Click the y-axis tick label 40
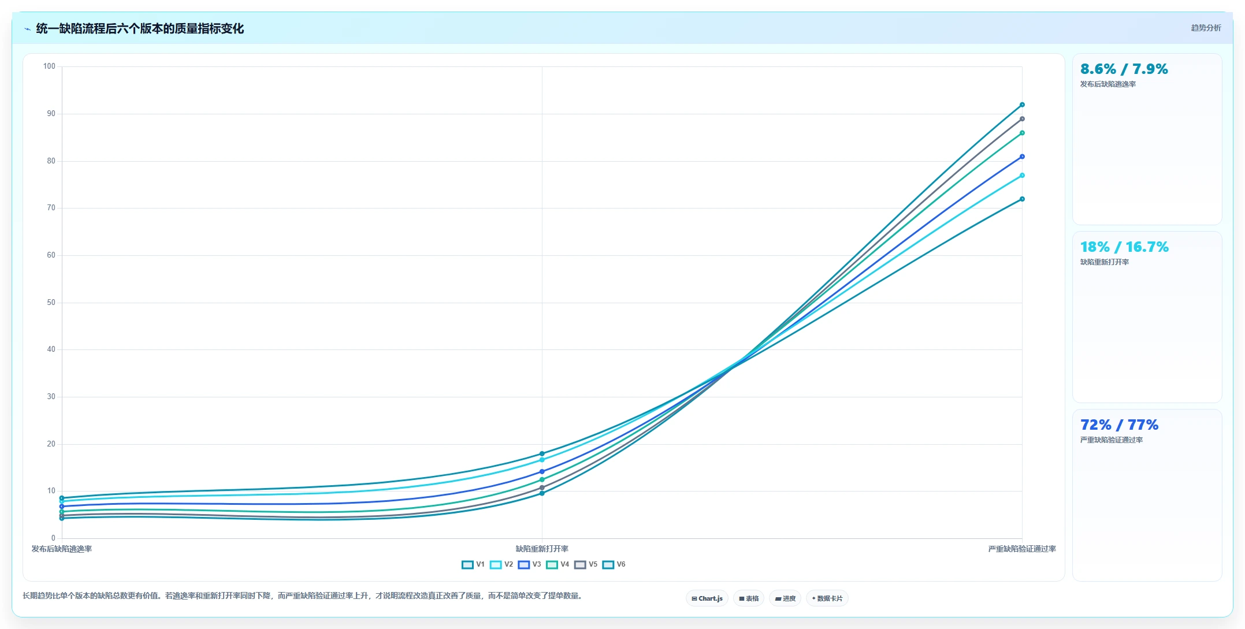 coord(51,349)
